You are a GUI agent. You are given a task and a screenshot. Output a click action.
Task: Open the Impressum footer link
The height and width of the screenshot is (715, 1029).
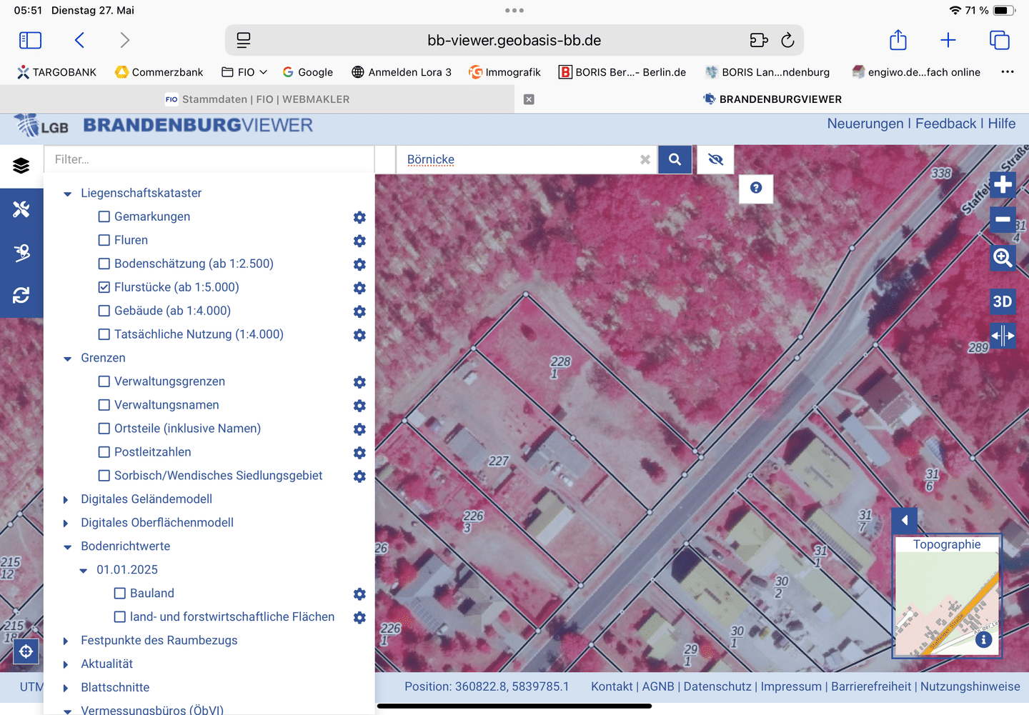[791, 686]
